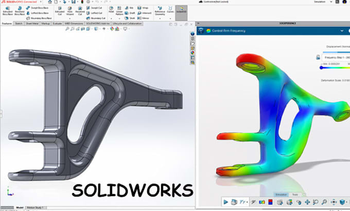
Task: Open dropdown arrow under Reference Geometry
Action: pyautogui.click(x=160, y=18)
